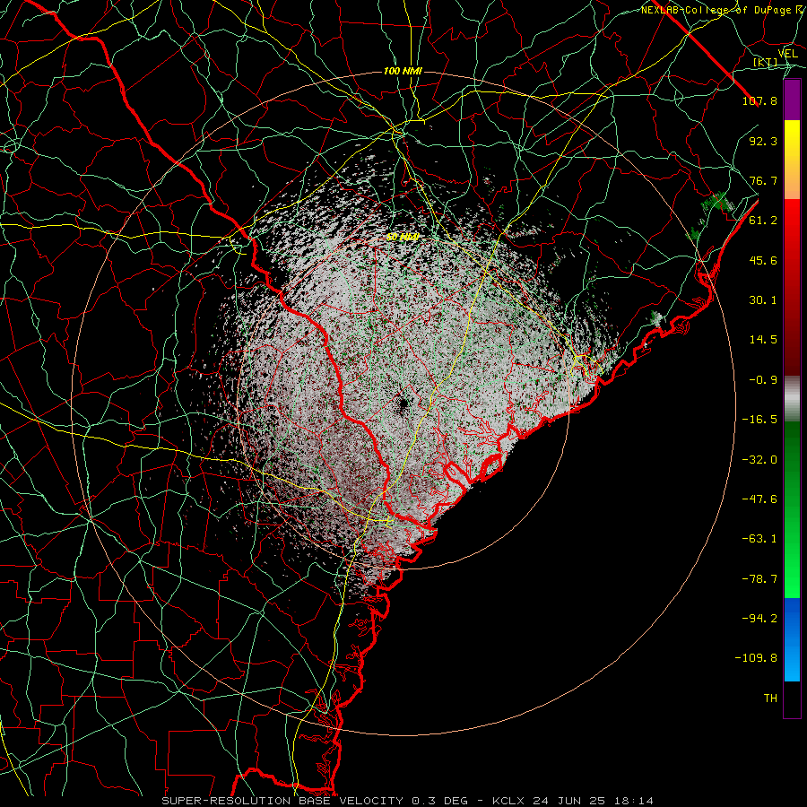Click the -47.6 value on velocity scale
This screenshot has height=807, width=807.
[759, 499]
